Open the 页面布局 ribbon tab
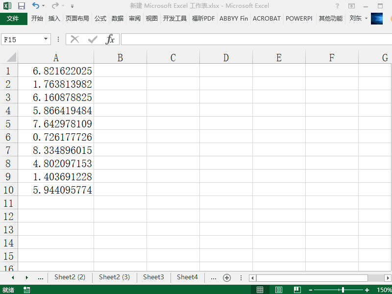The width and height of the screenshot is (392, 294). pos(77,19)
